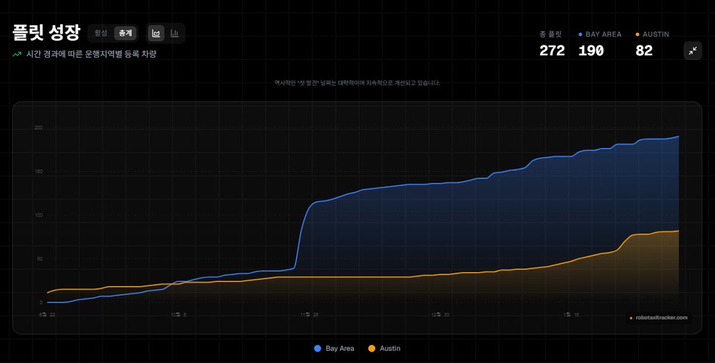
Task: Click the x-axis date 11월 25
Action: coord(309,315)
